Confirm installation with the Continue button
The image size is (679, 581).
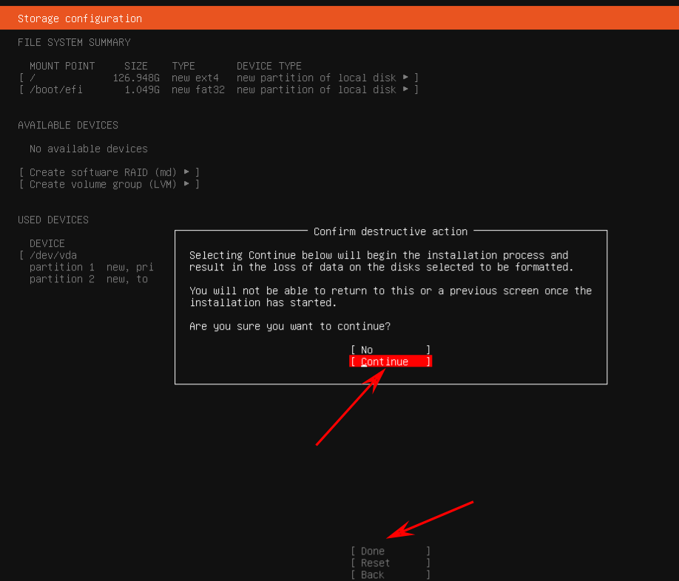pyautogui.click(x=390, y=361)
